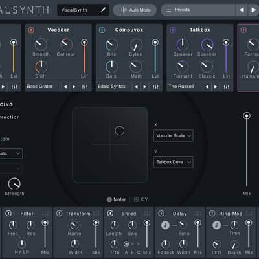Open Compuvox advanced settings sliders icon

155,87
